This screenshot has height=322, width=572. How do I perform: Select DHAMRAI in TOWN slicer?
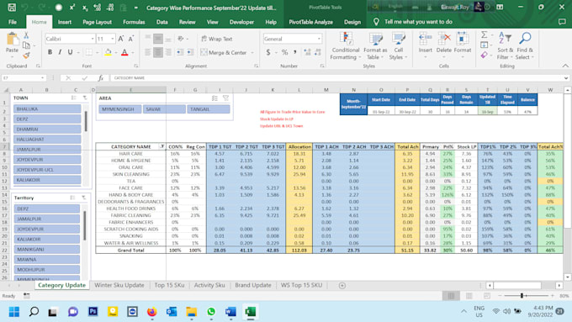coord(47,129)
